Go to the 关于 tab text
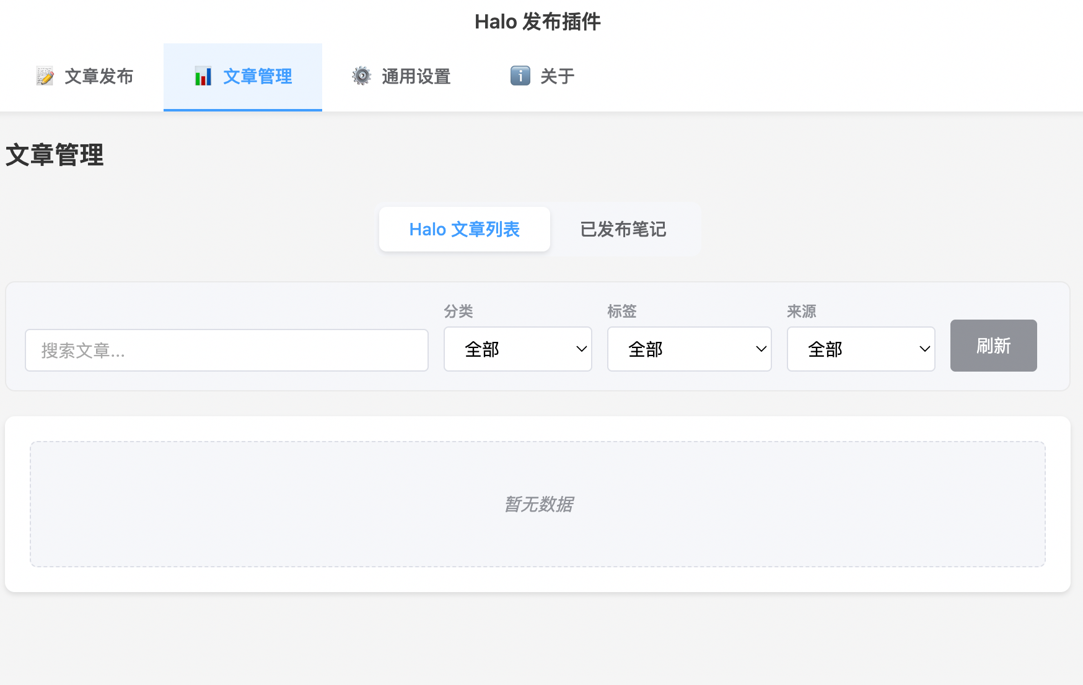This screenshot has height=685, width=1083. [x=558, y=76]
